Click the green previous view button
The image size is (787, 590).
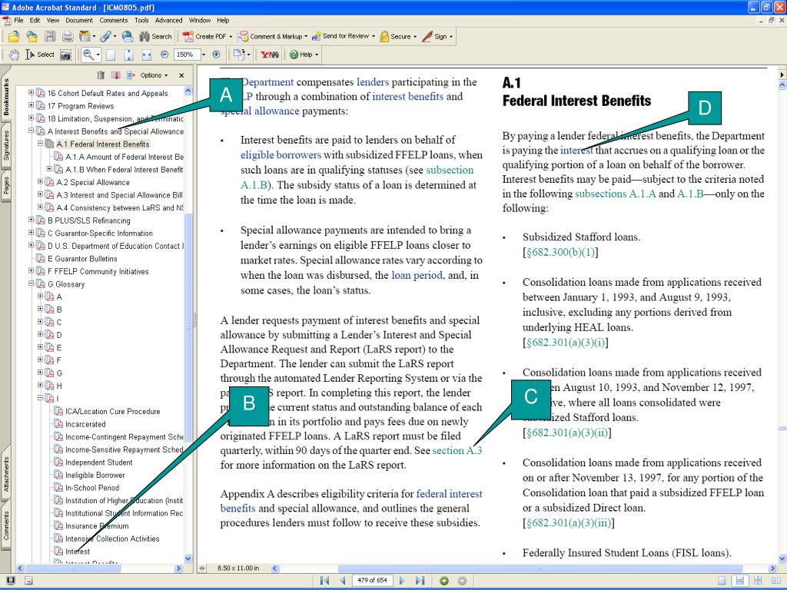pyautogui.click(x=444, y=581)
